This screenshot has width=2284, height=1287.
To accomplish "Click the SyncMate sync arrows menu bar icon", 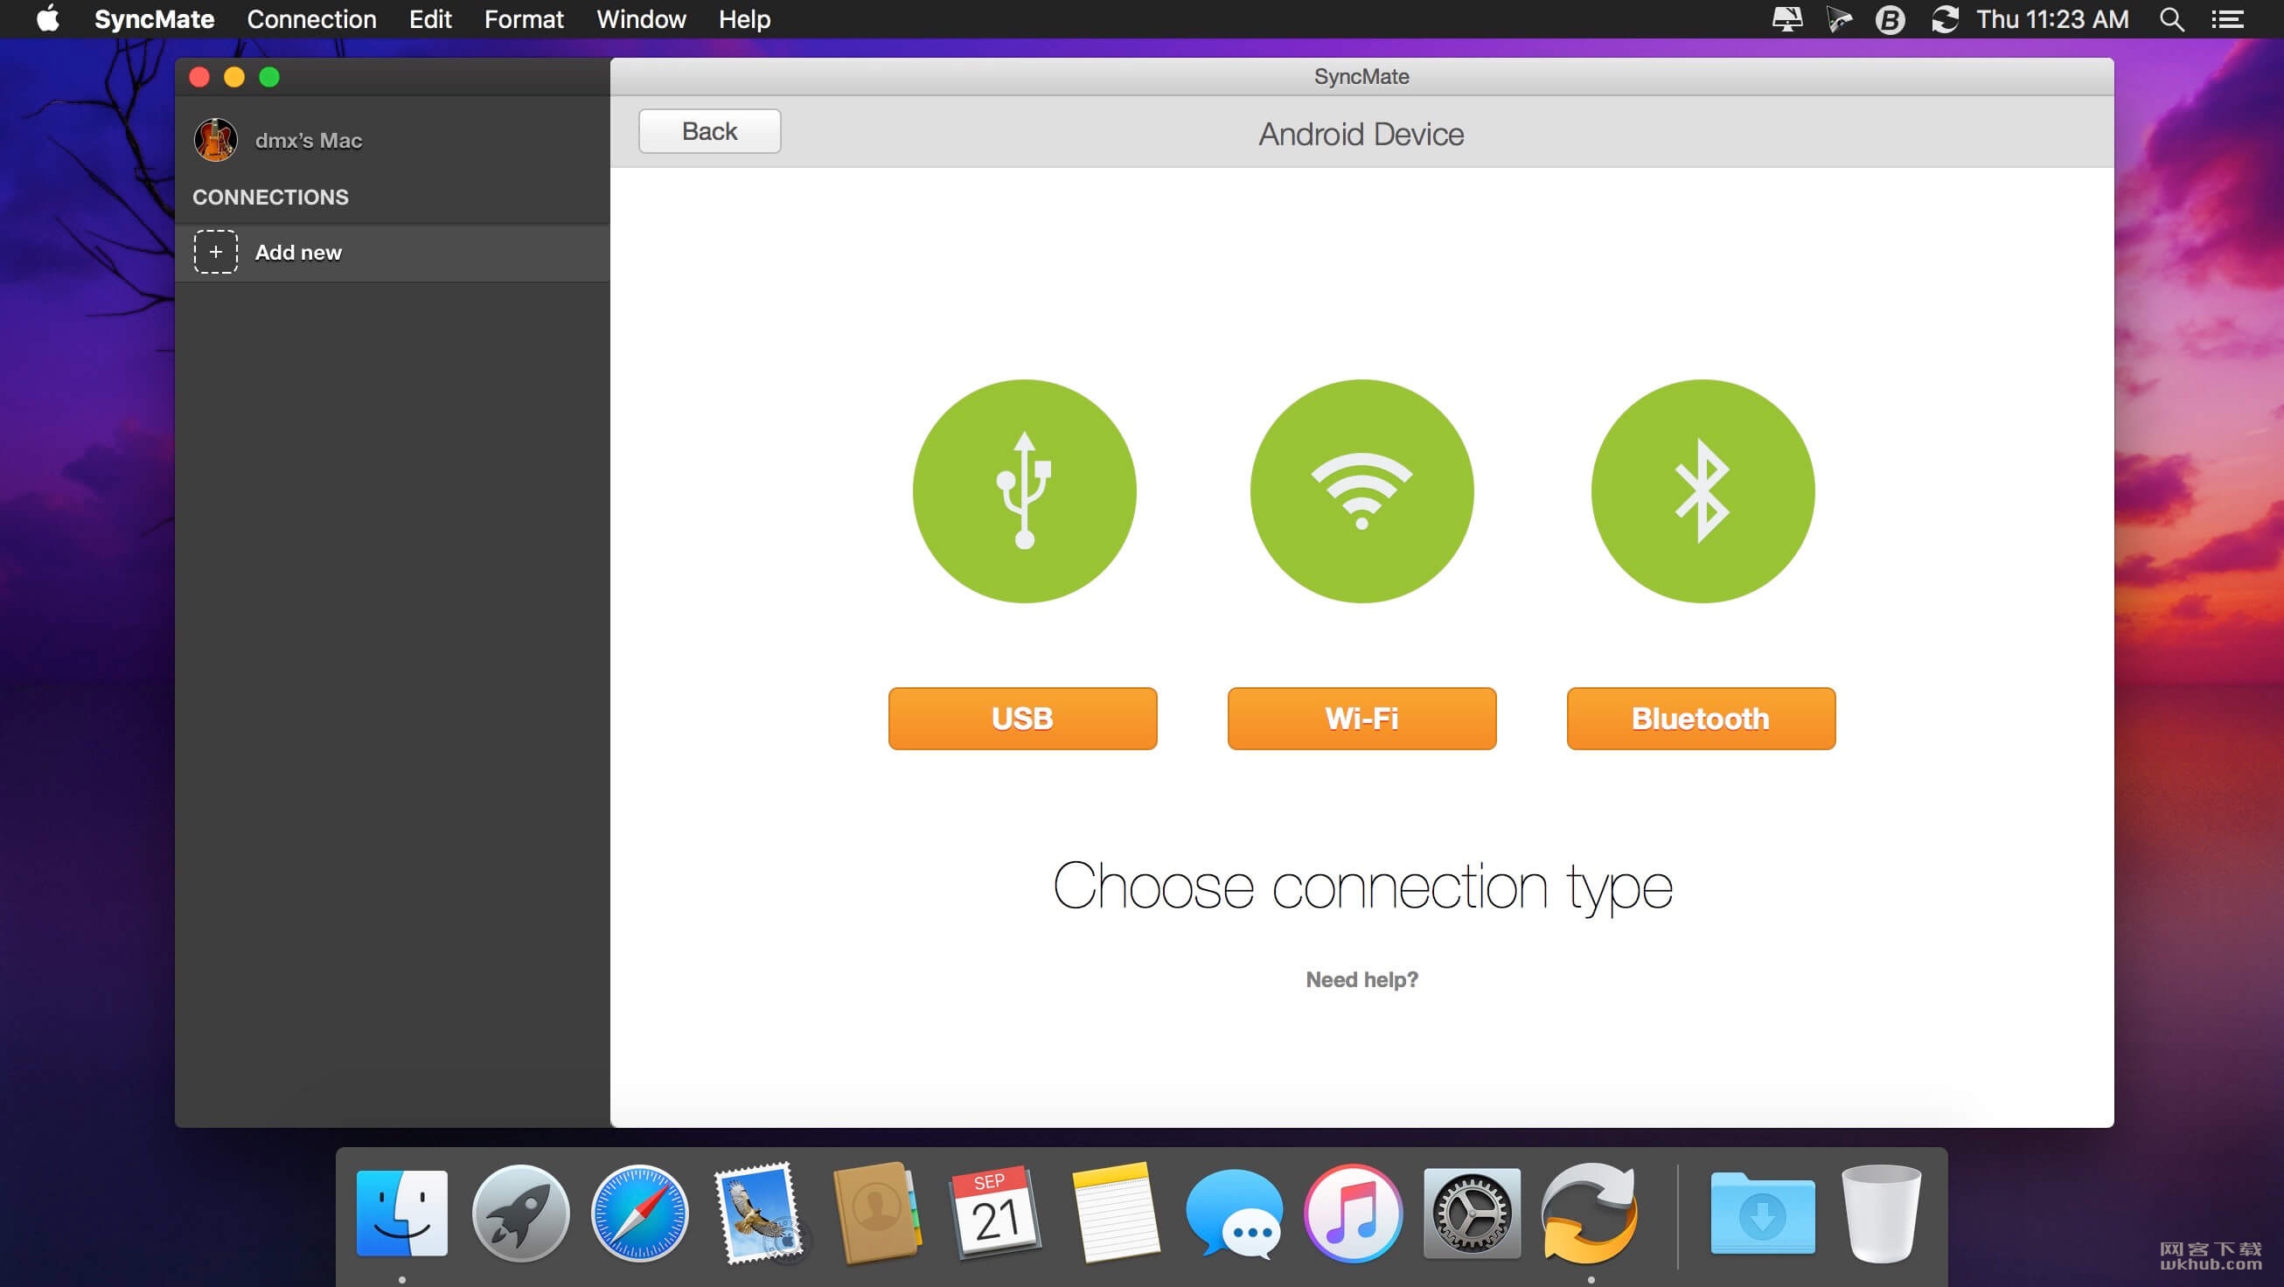I will [1945, 18].
